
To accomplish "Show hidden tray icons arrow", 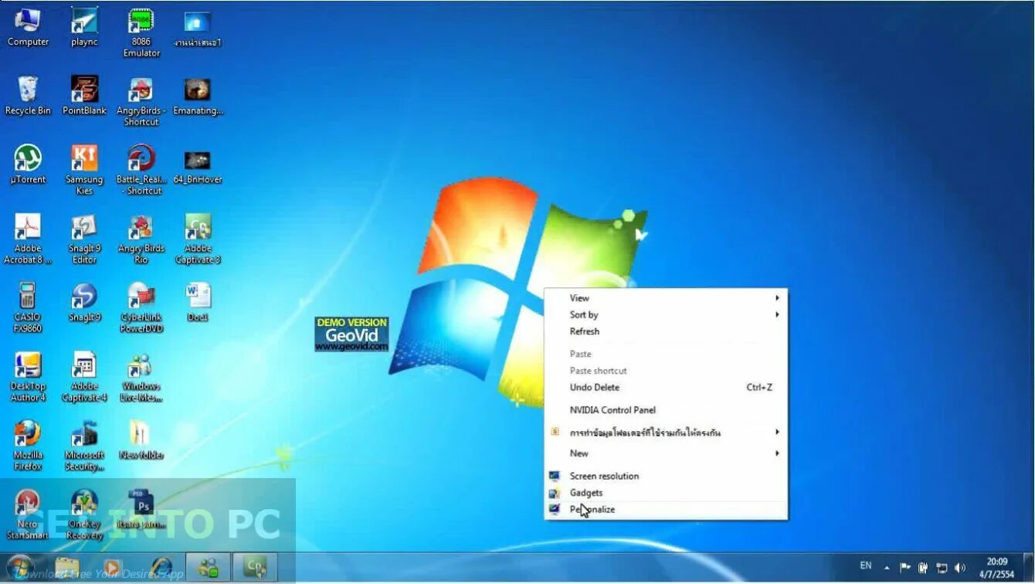I will coord(887,568).
